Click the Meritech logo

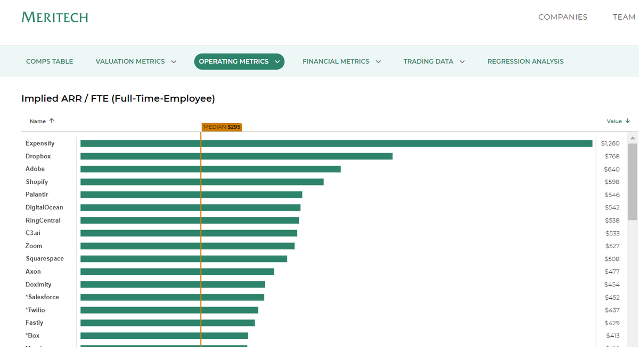coord(55,17)
